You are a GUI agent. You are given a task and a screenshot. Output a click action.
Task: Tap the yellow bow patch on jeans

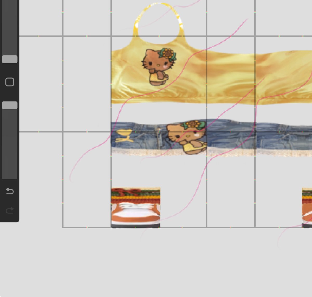pos(125,136)
